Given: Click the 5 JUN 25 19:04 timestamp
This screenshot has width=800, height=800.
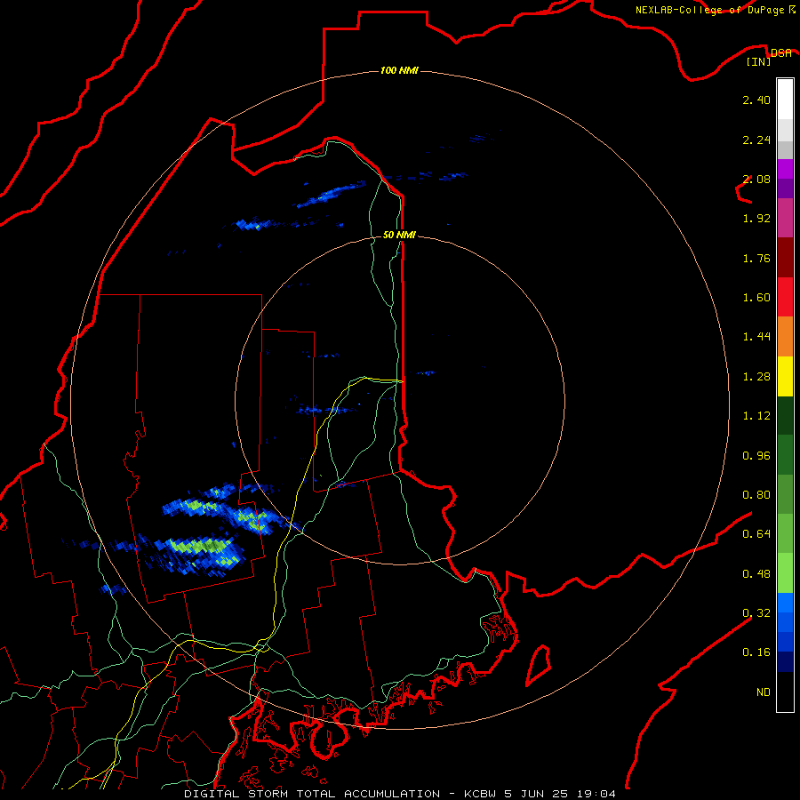Looking at the screenshot, I should point(560,794).
